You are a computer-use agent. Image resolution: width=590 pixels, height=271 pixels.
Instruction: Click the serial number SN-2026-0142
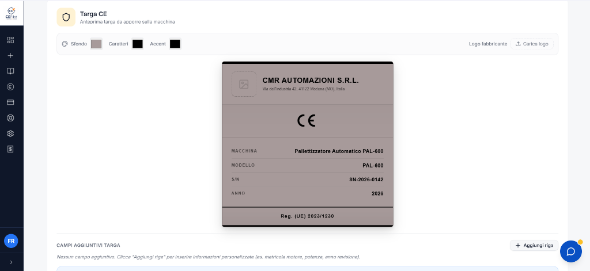pos(366,180)
